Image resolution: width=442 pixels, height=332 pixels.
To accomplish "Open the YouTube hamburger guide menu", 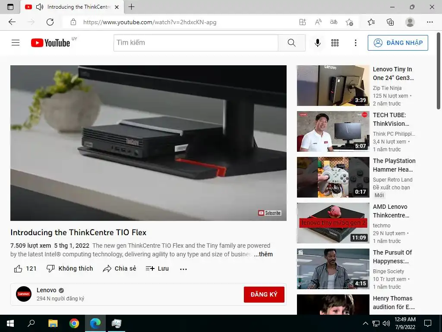I will [x=16, y=43].
